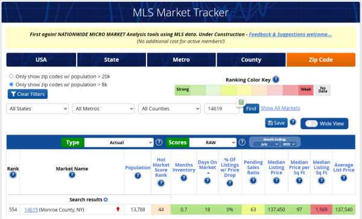Switch to the State tab

(112, 60)
